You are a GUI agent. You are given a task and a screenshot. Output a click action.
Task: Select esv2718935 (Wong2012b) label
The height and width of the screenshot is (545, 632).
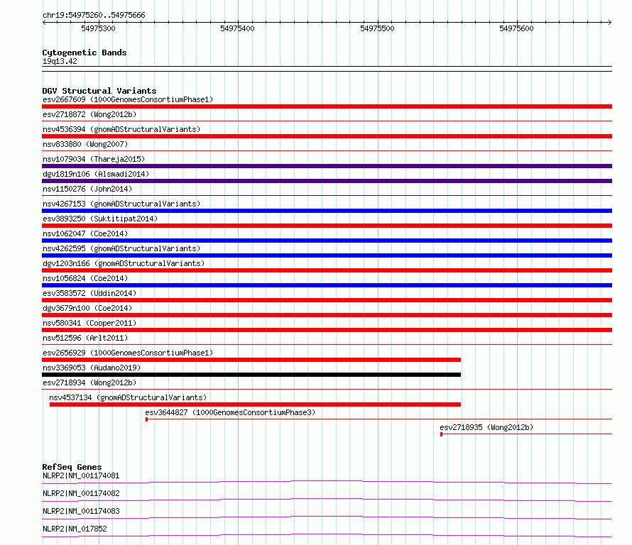point(486,427)
